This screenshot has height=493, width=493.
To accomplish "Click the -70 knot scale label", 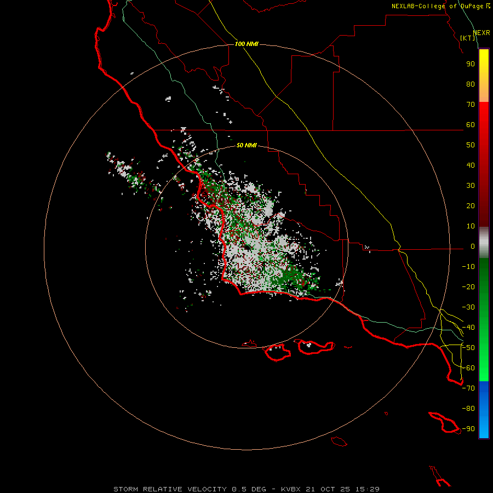I will (x=468, y=388).
